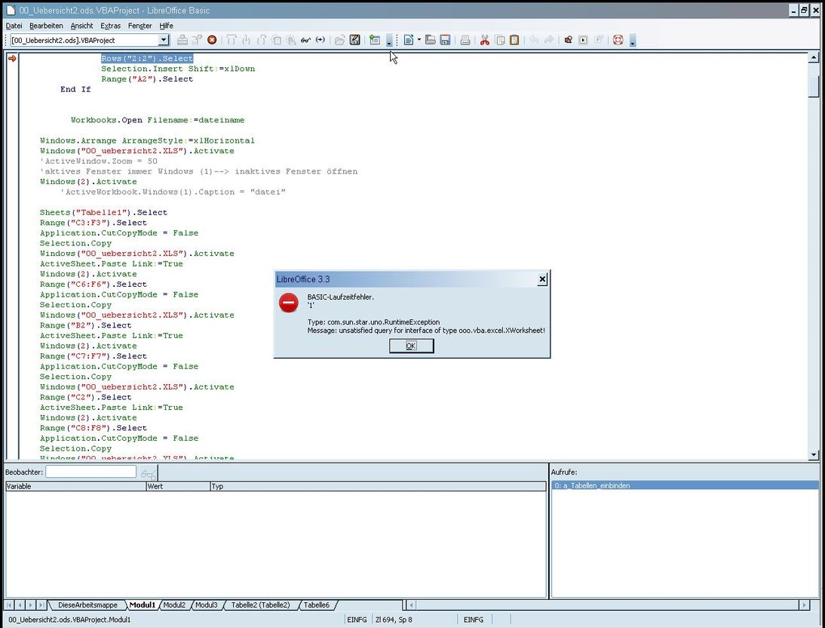Click the Compile icon in the macro toolbar
The width and height of the screenshot is (825, 628).
pos(182,40)
